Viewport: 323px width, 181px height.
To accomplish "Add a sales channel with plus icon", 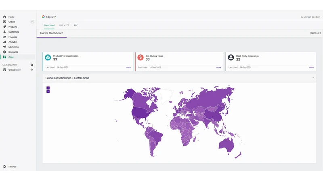I will [32, 65].
